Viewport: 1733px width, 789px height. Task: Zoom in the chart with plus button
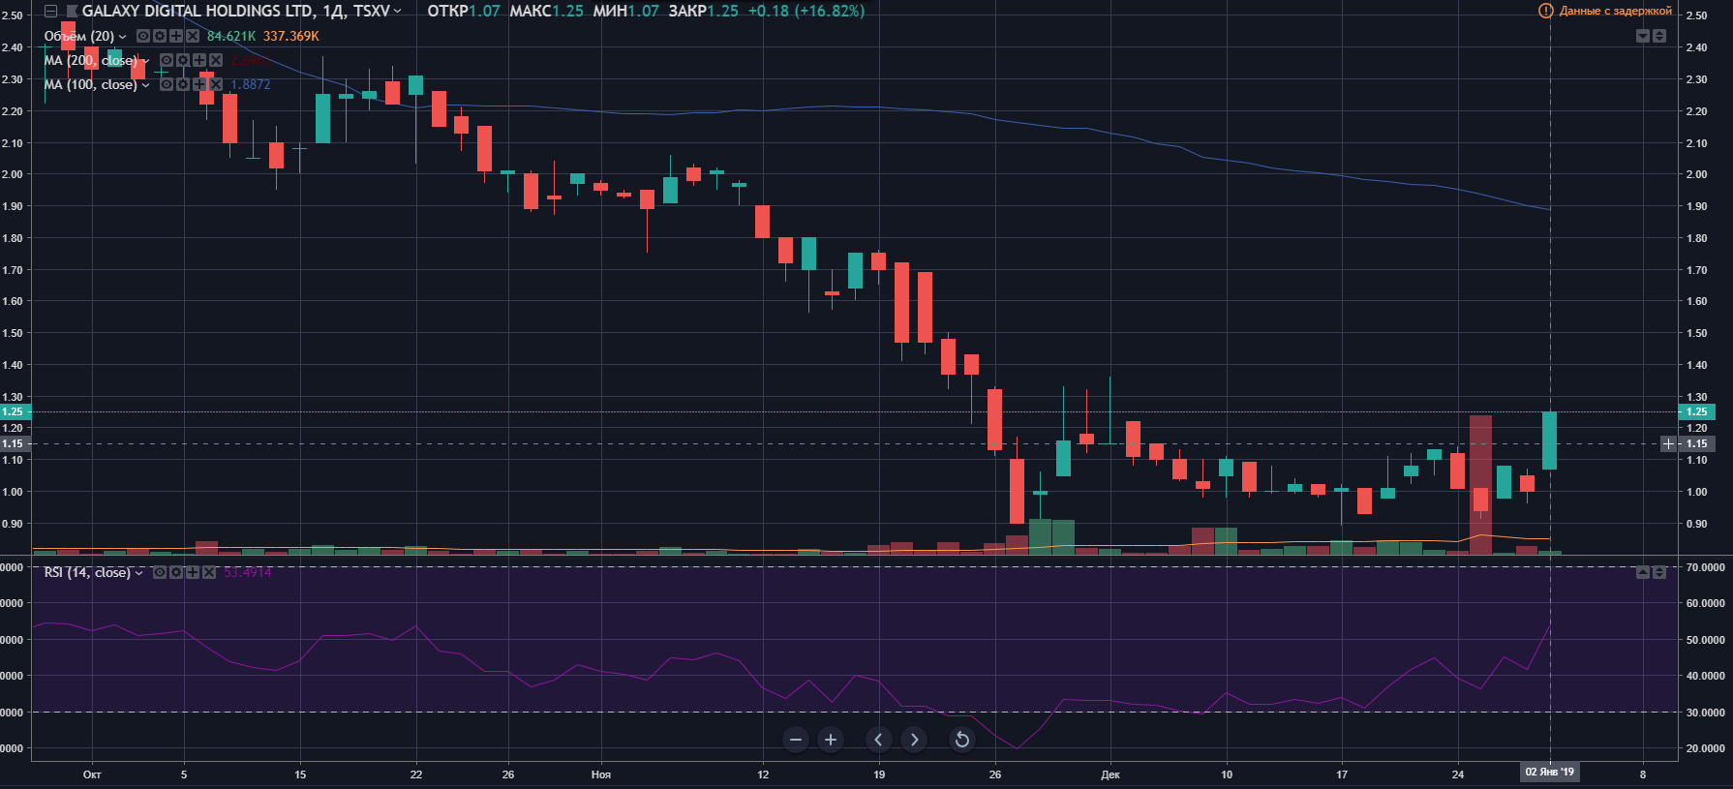pyautogui.click(x=831, y=740)
